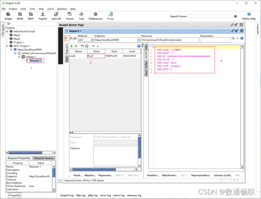Click the Navigator side tab
This screenshot has height=199, width=261.
pyautogui.click(x=3, y=30)
